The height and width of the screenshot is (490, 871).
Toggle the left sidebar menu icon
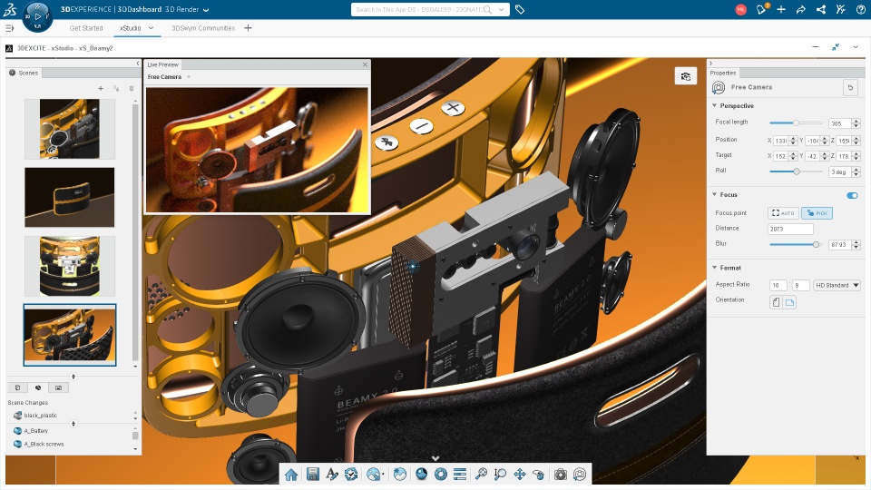9,28
